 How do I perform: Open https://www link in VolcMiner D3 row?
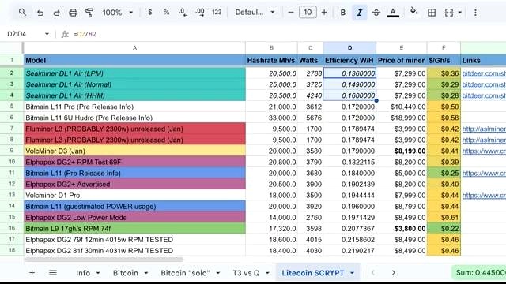point(484,151)
